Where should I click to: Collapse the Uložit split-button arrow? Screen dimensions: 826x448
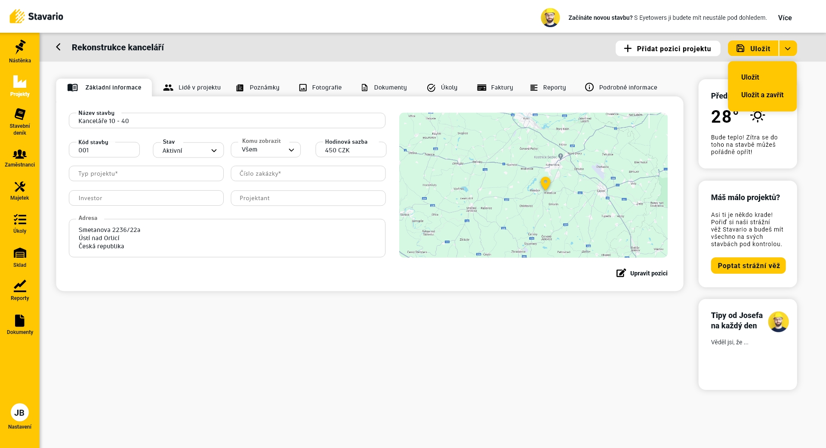[x=788, y=49]
